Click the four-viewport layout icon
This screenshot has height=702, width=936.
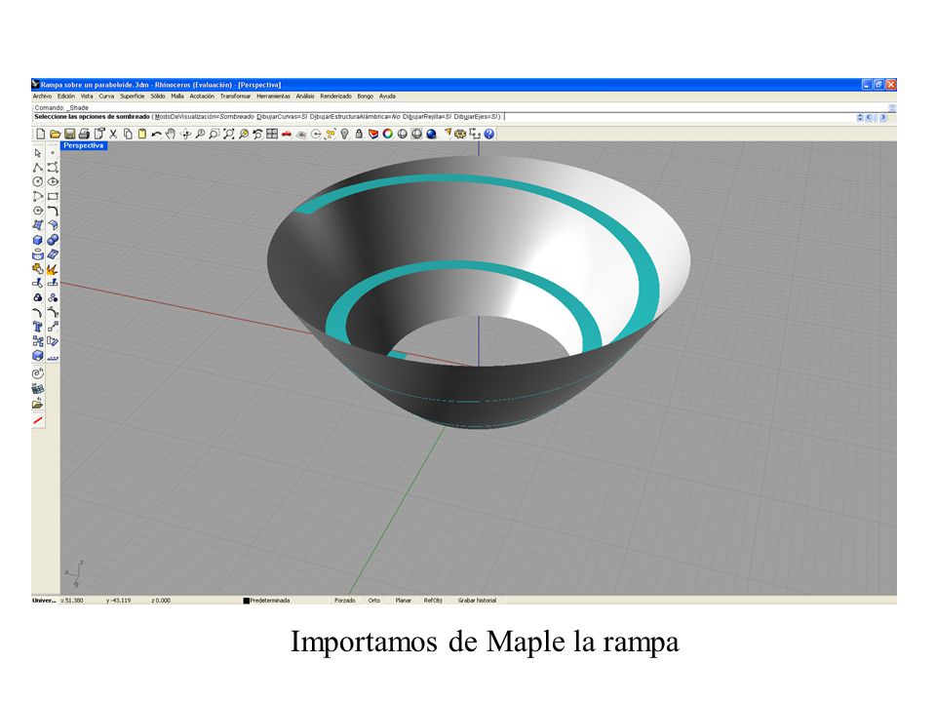(x=272, y=135)
